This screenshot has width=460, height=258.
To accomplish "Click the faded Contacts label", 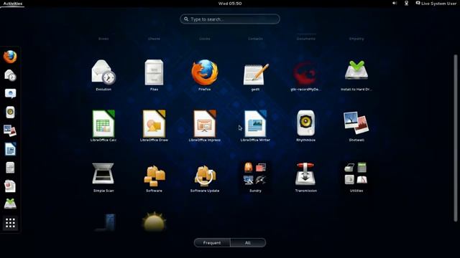I will click(255, 39).
